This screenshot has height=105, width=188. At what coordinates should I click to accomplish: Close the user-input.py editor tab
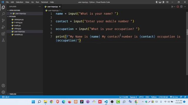click(x=60, y=7)
